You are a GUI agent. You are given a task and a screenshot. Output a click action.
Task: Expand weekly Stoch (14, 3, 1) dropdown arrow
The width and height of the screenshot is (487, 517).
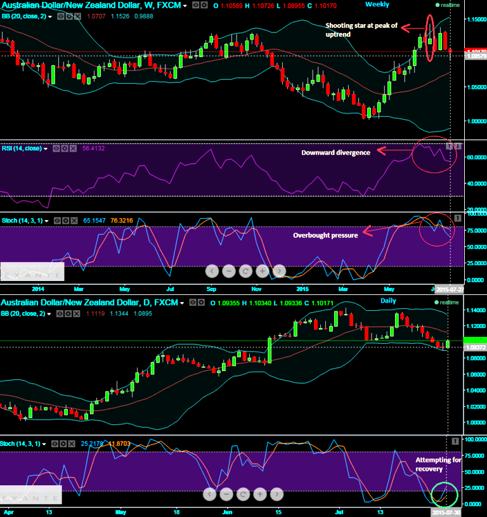point(46,221)
